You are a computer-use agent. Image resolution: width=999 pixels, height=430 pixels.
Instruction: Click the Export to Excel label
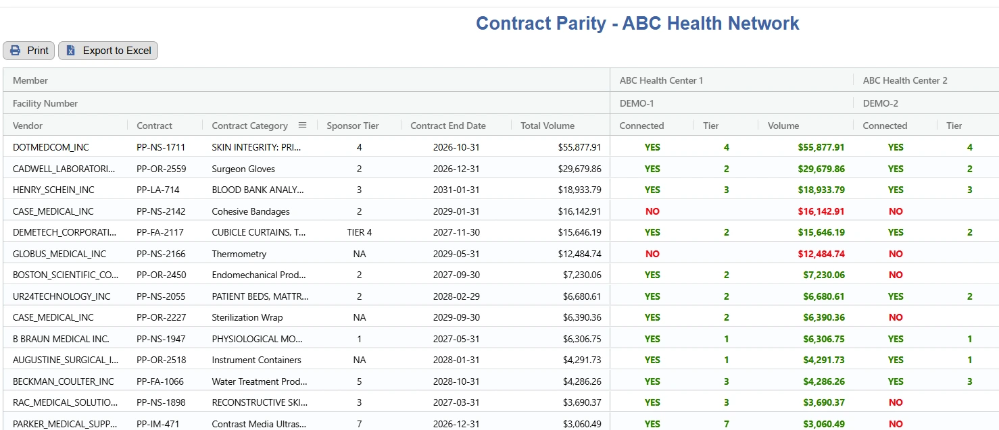pyautogui.click(x=117, y=51)
